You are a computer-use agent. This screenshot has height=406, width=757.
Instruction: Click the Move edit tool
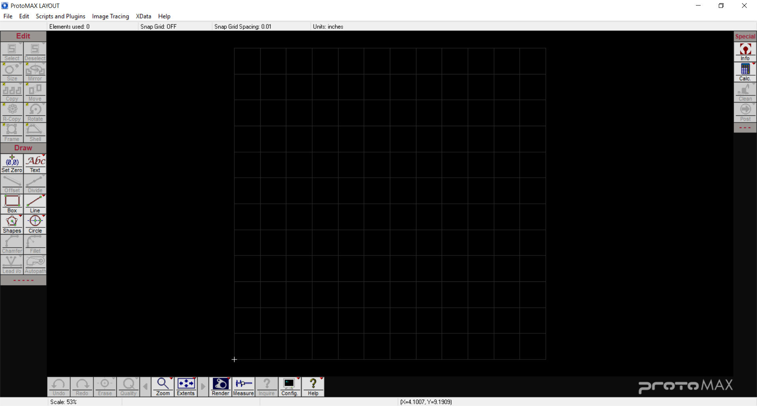click(x=35, y=92)
